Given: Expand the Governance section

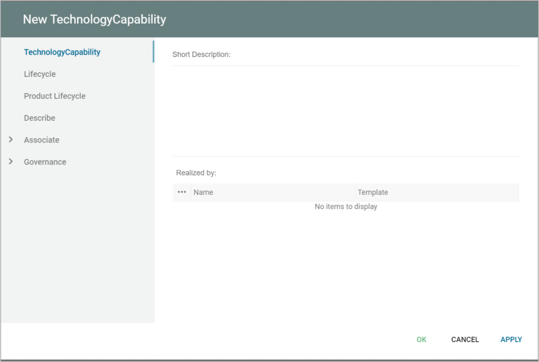Looking at the screenshot, I should pyautogui.click(x=45, y=162).
